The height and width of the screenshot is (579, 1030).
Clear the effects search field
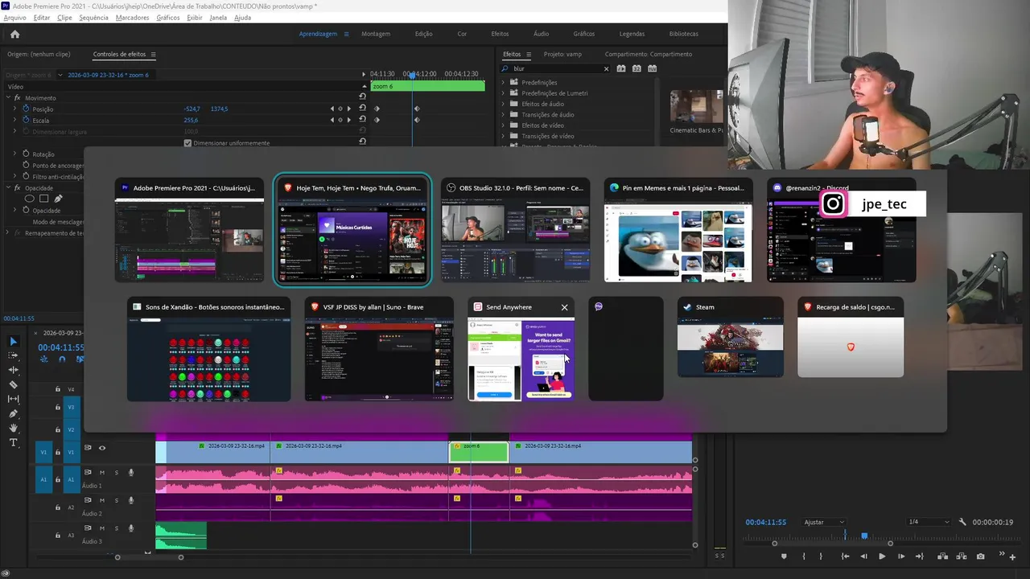click(606, 68)
